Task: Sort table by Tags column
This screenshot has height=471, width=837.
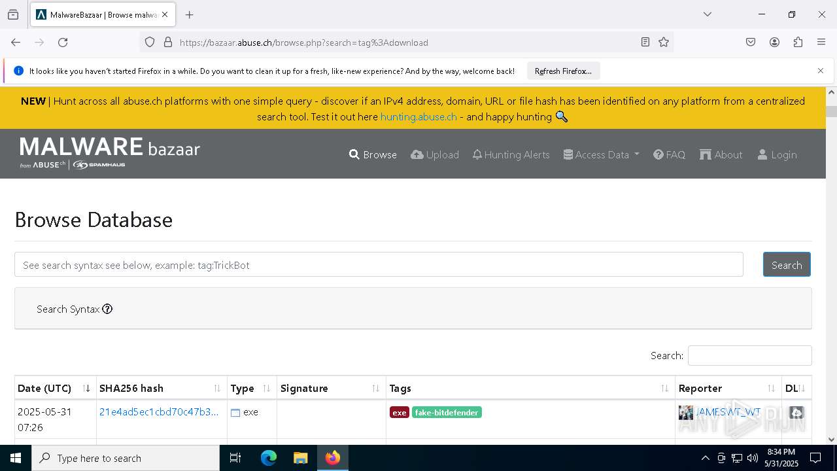Action: click(530, 388)
